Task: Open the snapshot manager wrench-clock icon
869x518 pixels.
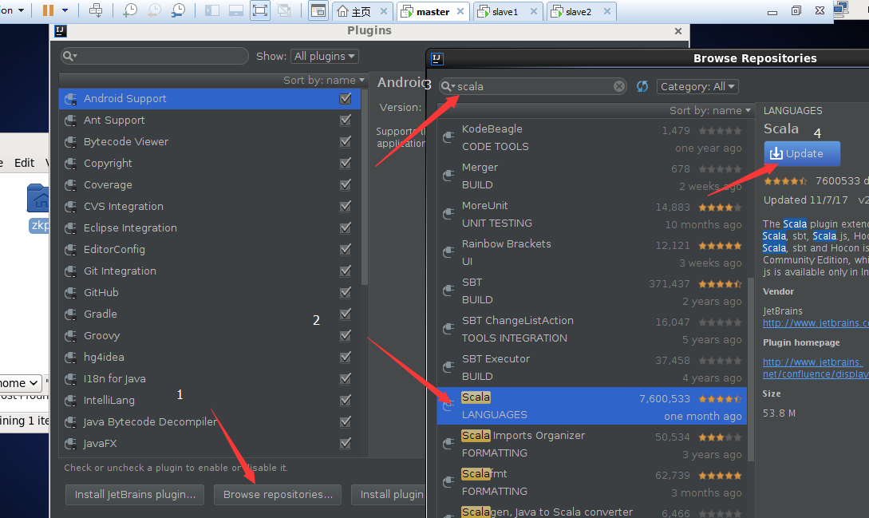Action: [179, 10]
